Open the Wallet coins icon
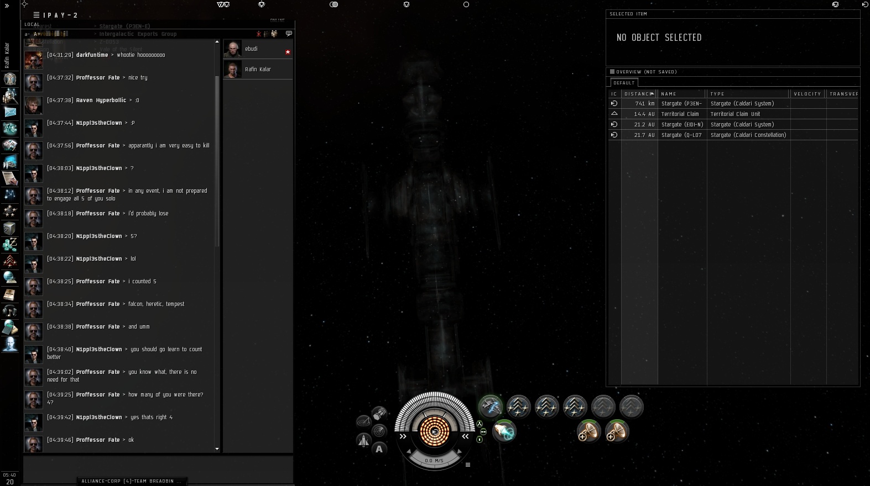The height and width of the screenshot is (486, 870). click(10, 245)
